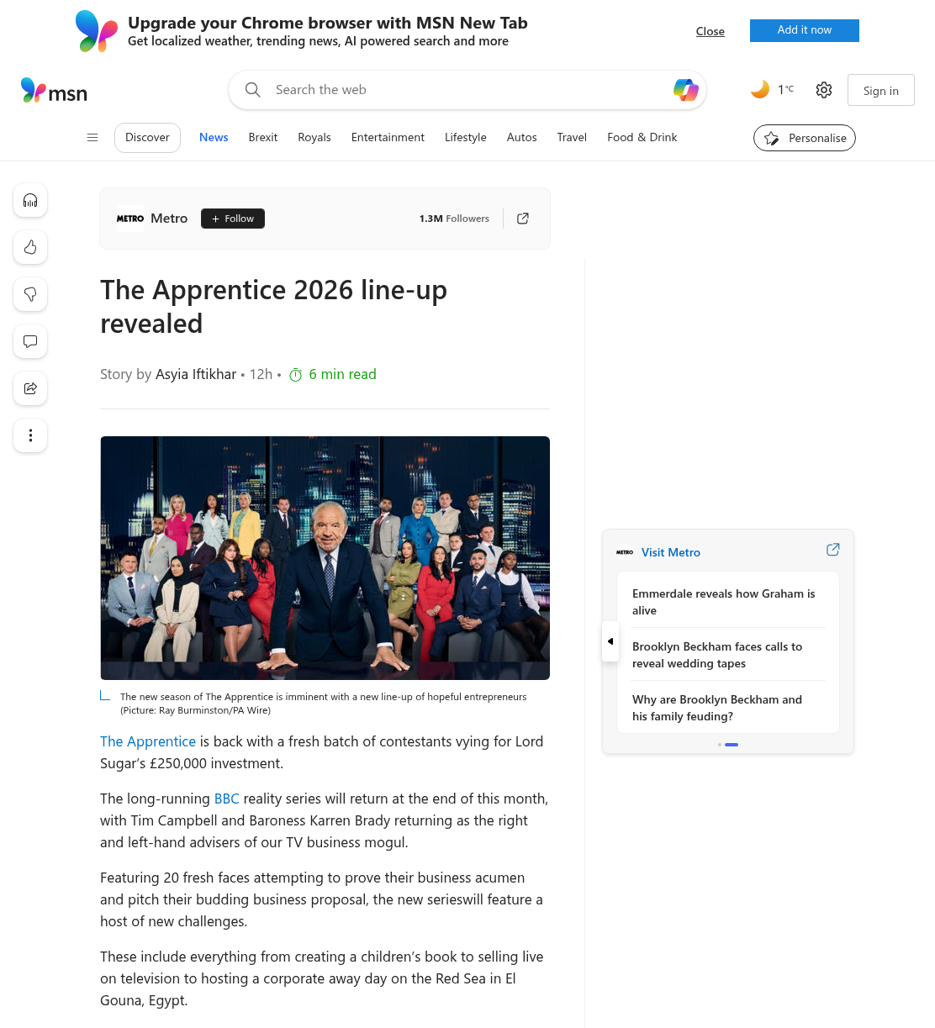Click the Search the web field
The image size is (935, 1028).
pyautogui.click(x=467, y=90)
